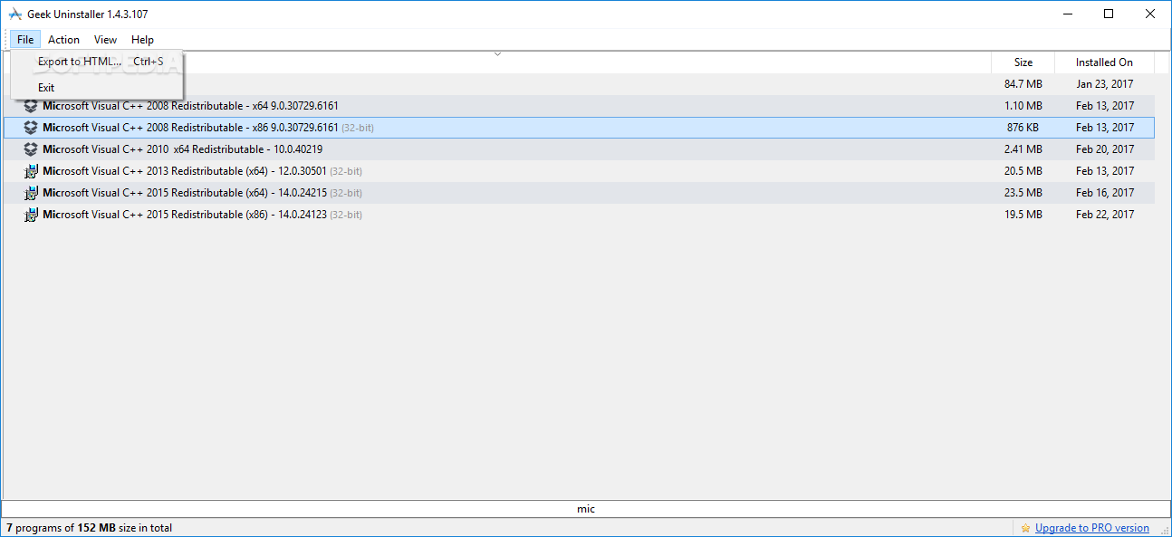The height and width of the screenshot is (537, 1172).
Task: Select Microsoft Visual C++ 2013 Redistributable (x64) 12.0.30501
Action: point(579,171)
